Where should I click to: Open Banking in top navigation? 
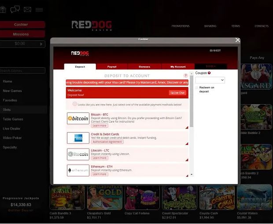[x=210, y=26]
